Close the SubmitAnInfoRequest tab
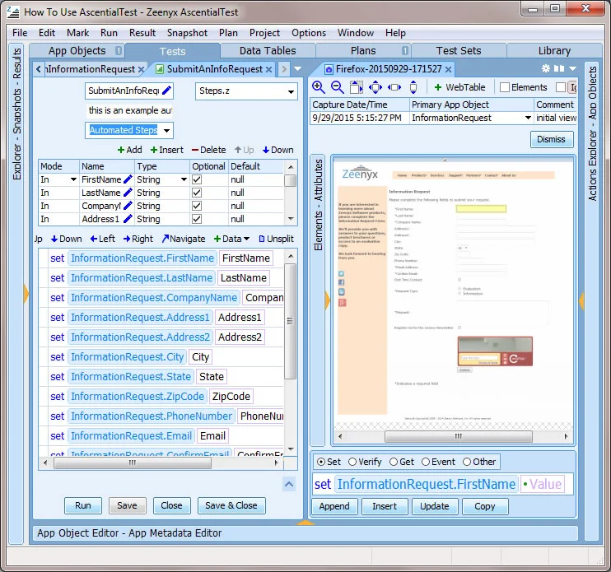The width and height of the screenshot is (611, 572). (268, 69)
